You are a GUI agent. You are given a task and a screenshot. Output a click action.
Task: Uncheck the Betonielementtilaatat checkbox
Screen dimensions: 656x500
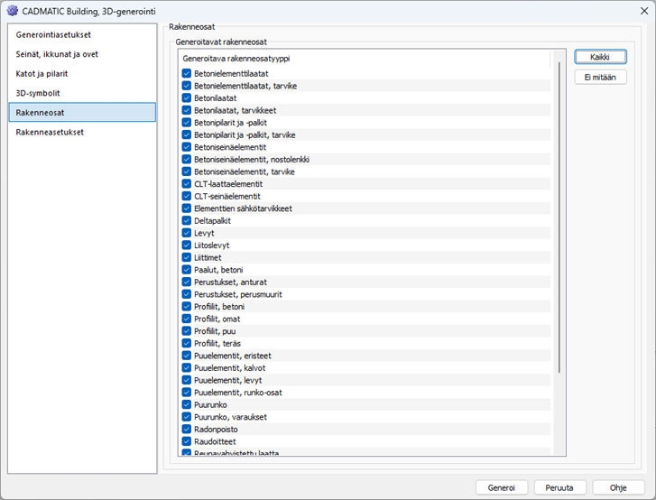tap(186, 73)
